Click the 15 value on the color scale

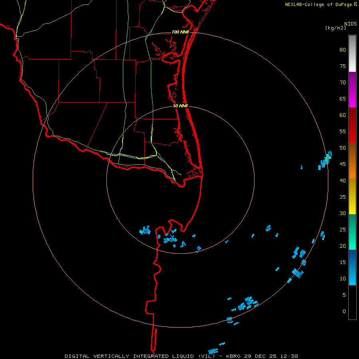click(x=343, y=262)
